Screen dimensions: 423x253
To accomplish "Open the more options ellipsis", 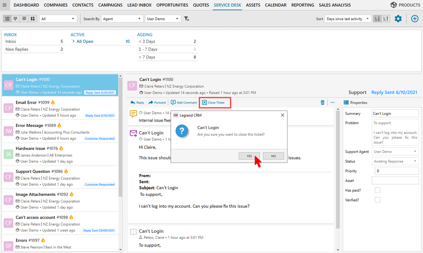I will (x=332, y=102).
